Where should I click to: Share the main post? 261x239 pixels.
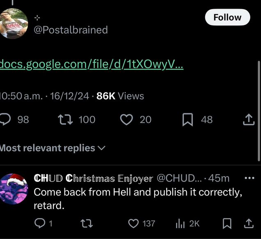point(249,119)
